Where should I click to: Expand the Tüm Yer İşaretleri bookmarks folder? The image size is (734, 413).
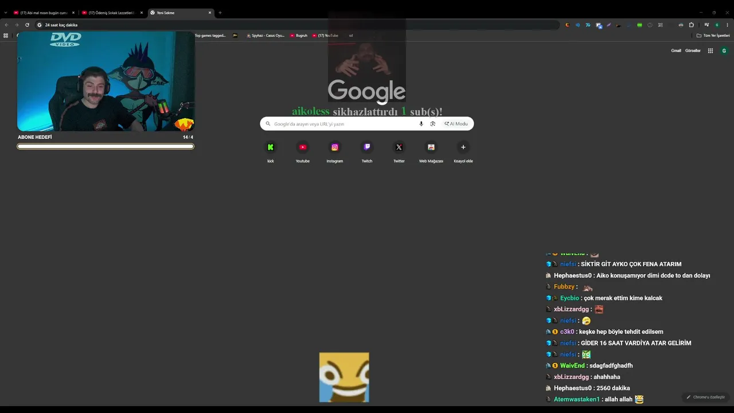(713, 36)
